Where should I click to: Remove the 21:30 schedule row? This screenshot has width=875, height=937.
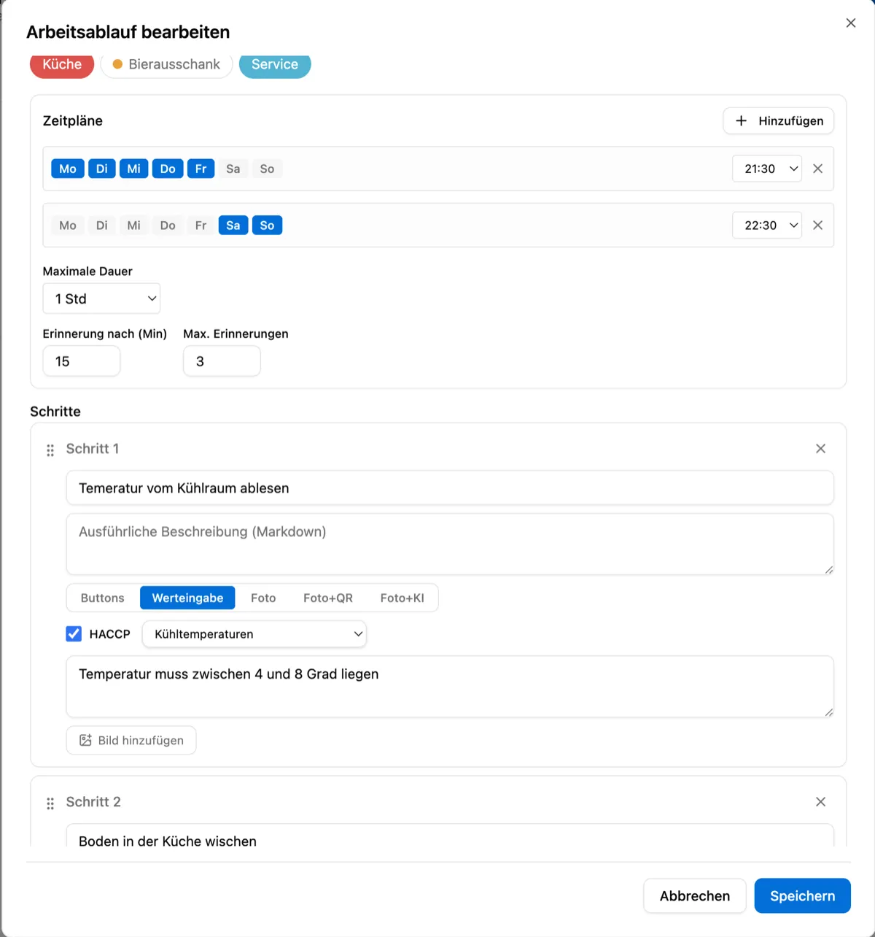pos(817,169)
